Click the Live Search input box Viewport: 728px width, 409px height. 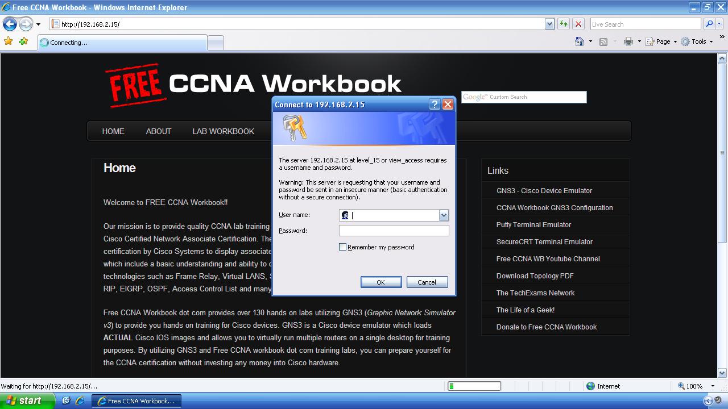[645, 24]
